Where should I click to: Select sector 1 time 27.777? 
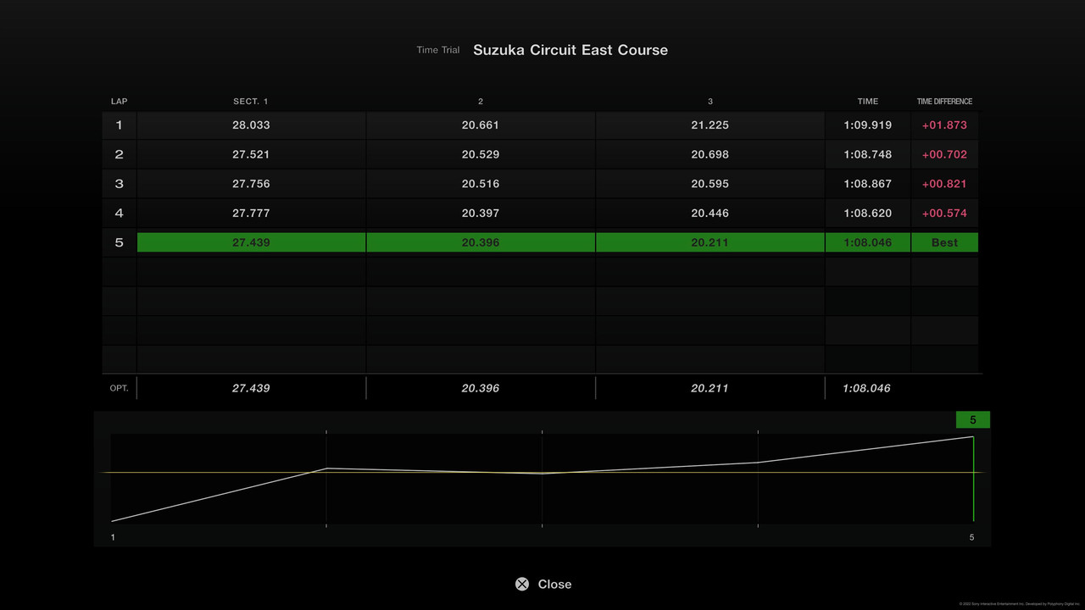pyautogui.click(x=251, y=213)
